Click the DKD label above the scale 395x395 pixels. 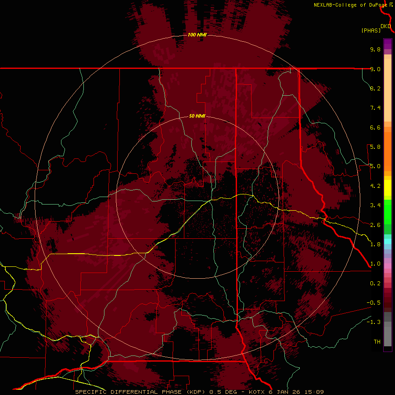(385, 26)
